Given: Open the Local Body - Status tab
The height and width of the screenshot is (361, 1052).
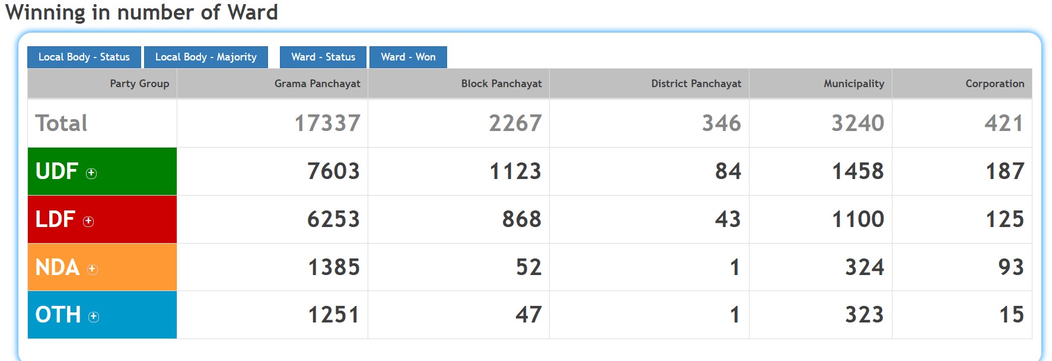Looking at the screenshot, I should point(84,57).
